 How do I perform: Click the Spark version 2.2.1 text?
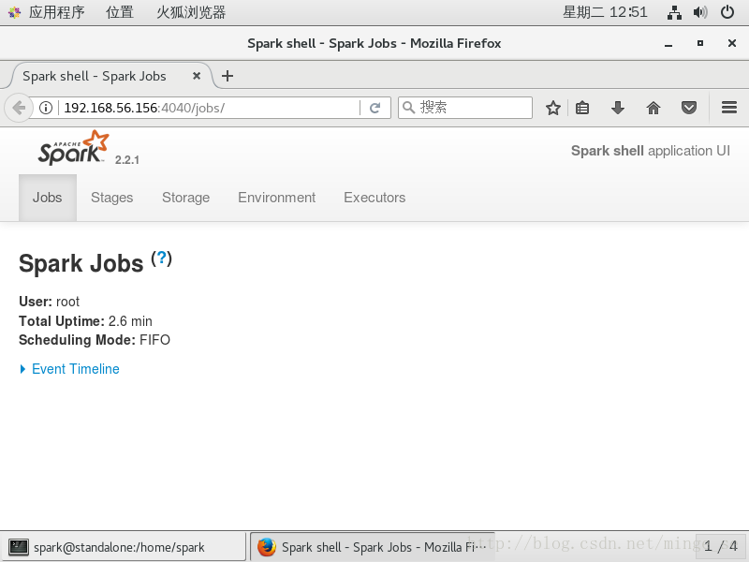point(127,160)
